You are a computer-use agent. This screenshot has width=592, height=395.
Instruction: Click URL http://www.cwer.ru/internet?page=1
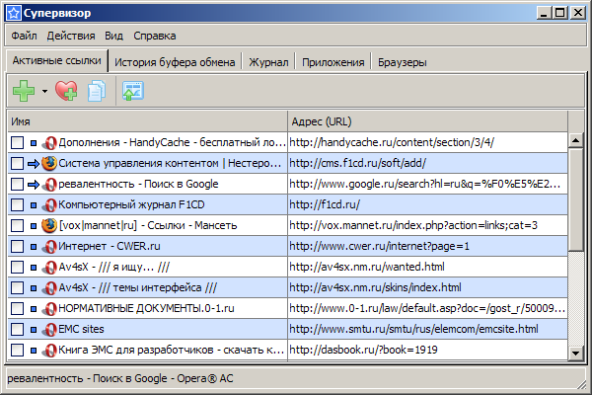pyautogui.click(x=379, y=247)
